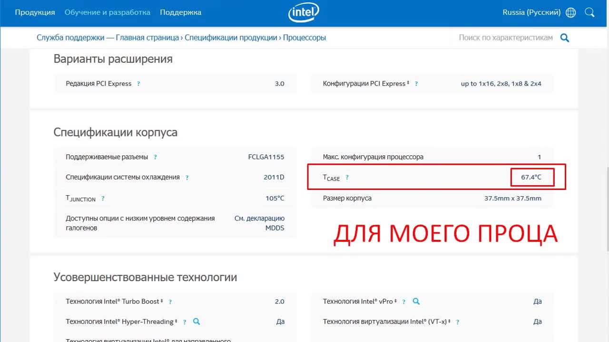Select the 2.0 Turbo Boost value

click(x=279, y=302)
